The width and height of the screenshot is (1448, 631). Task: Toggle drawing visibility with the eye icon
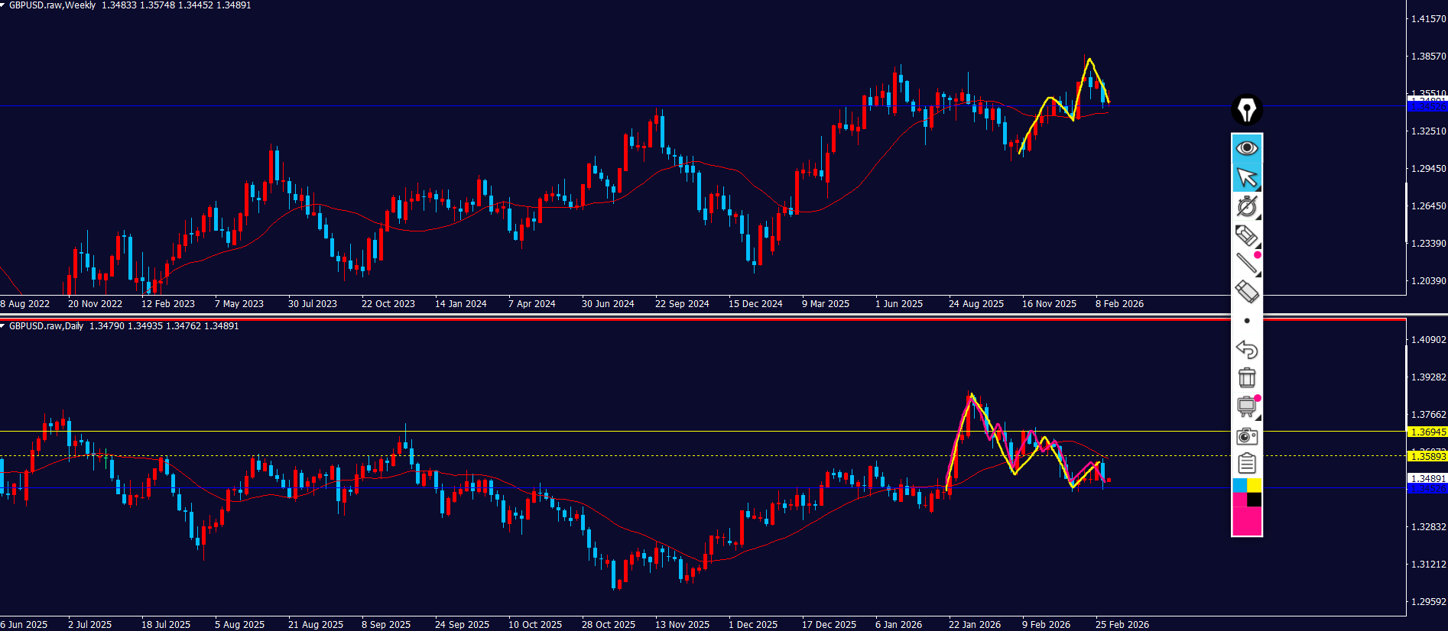[1247, 148]
